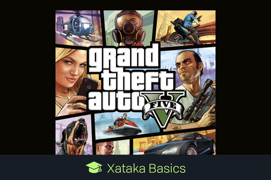This screenshot has height=180, width=271.
Task: Open the Xataka Basics text link
Action: [x=146, y=168]
